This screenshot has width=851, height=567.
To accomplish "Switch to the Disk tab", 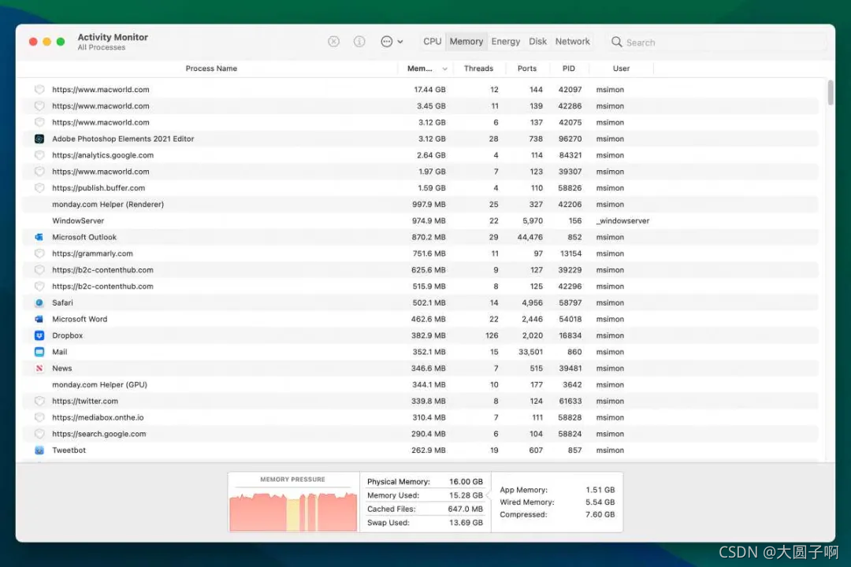I will pos(537,41).
